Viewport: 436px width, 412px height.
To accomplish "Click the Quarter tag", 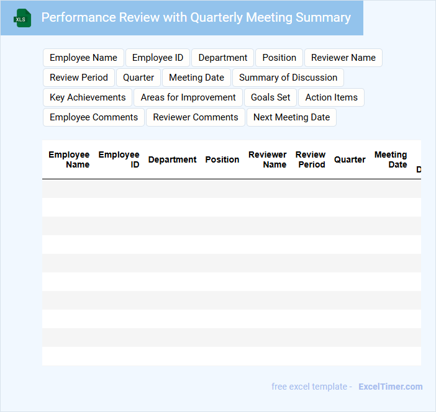I will (x=139, y=78).
